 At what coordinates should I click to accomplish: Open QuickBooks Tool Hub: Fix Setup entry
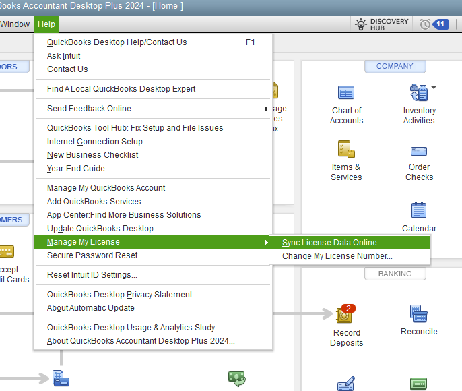click(153, 128)
